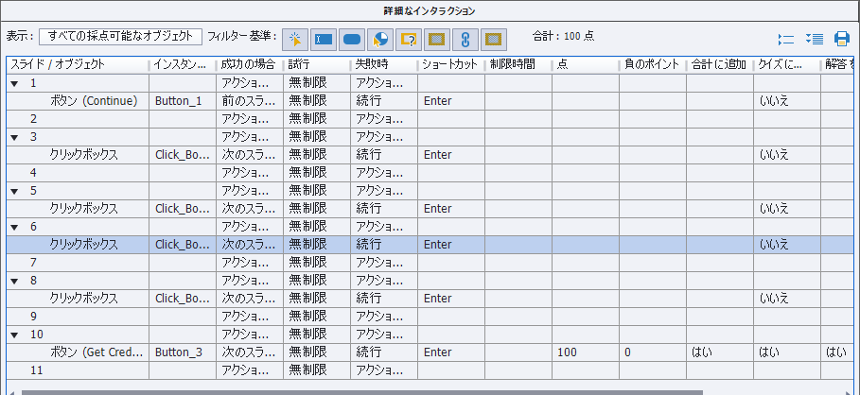Toggle the click box filter icon
The height and width of the screenshot is (395, 860).
click(x=295, y=39)
